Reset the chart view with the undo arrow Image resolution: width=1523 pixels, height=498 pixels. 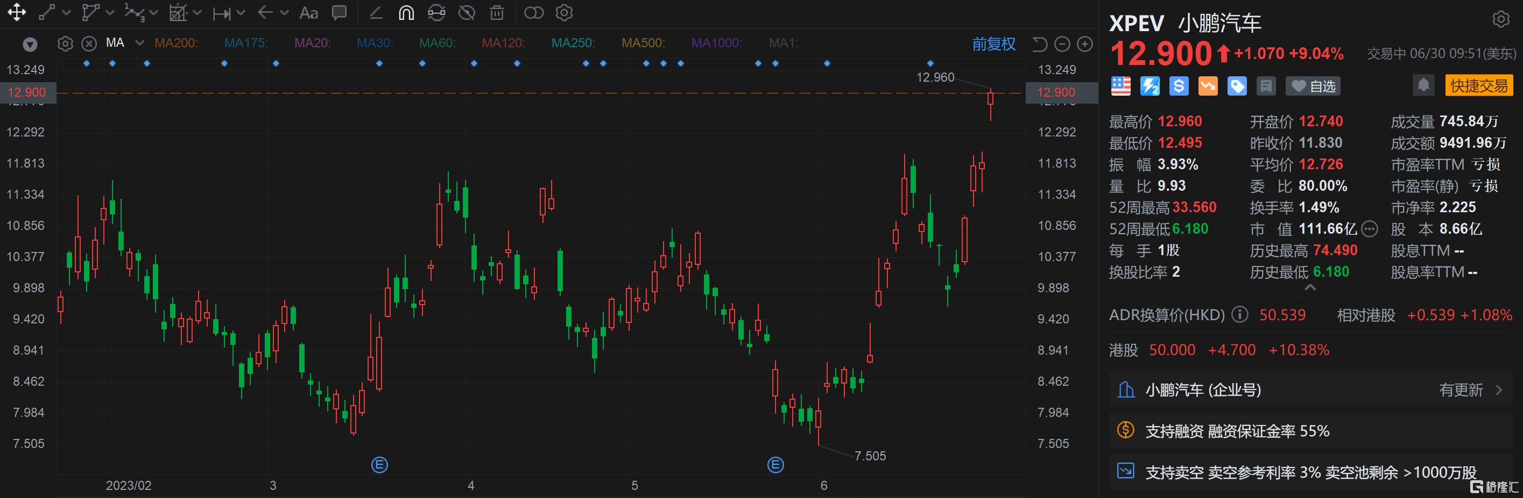pos(1039,44)
